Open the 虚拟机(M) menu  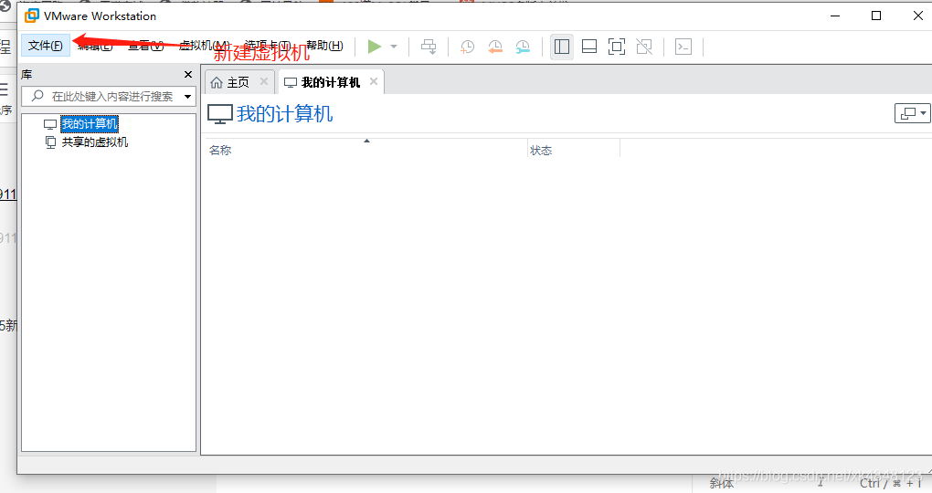[x=204, y=46]
